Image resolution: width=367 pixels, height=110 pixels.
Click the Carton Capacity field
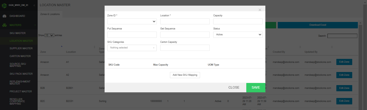coord(185,48)
